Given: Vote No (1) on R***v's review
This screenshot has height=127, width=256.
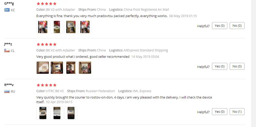Looking at the screenshot, I should [x=237, y=112].
